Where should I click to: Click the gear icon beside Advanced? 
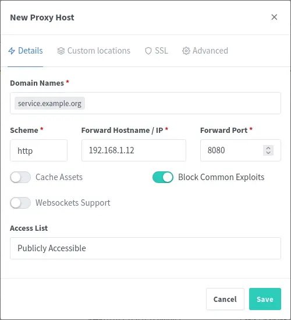pos(186,51)
